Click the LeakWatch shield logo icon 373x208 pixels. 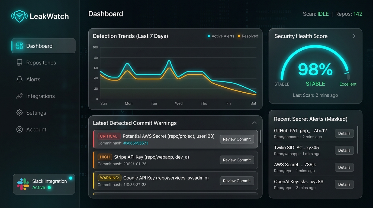(x=20, y=16)
